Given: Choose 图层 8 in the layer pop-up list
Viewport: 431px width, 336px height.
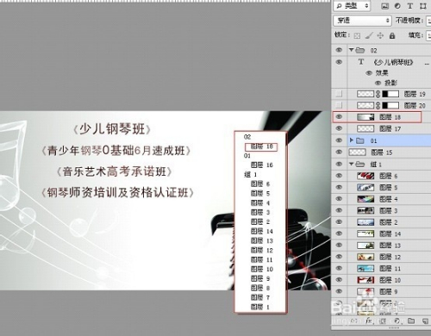Looking at the screenshot, I should [260, 288].
